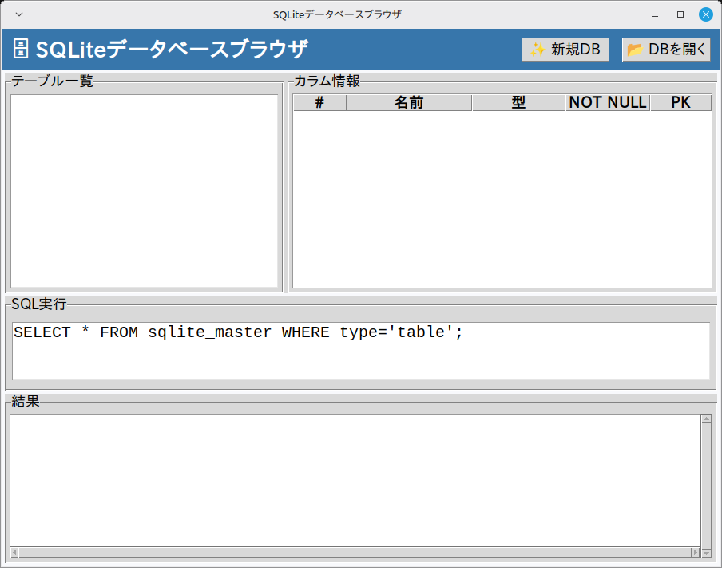The height and width of the screenshot is (568, 722).
Task: Click the results vertical scrollbar up arrow
Action: point(706,419)
